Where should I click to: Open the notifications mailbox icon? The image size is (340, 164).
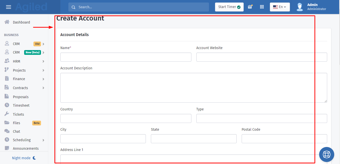[250, 7]
